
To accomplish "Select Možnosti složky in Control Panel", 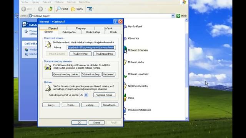I will [x=136, y=62].
